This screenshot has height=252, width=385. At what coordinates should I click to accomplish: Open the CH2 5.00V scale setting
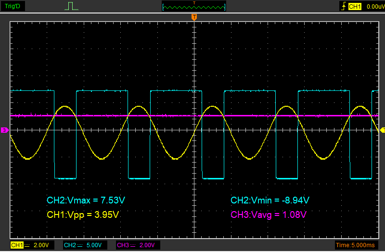pos(94,245)
